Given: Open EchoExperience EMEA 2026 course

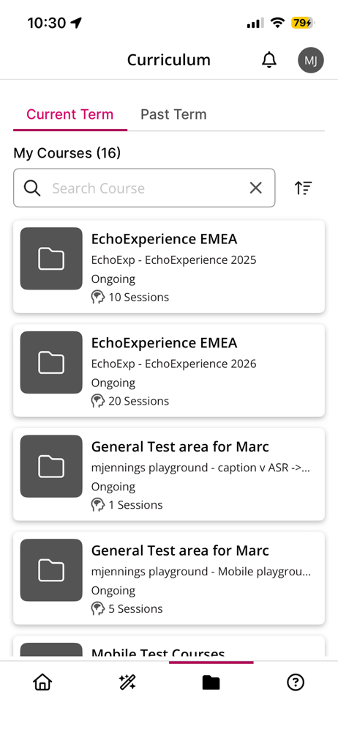Looking at the screenshot, I should [169, 370].
